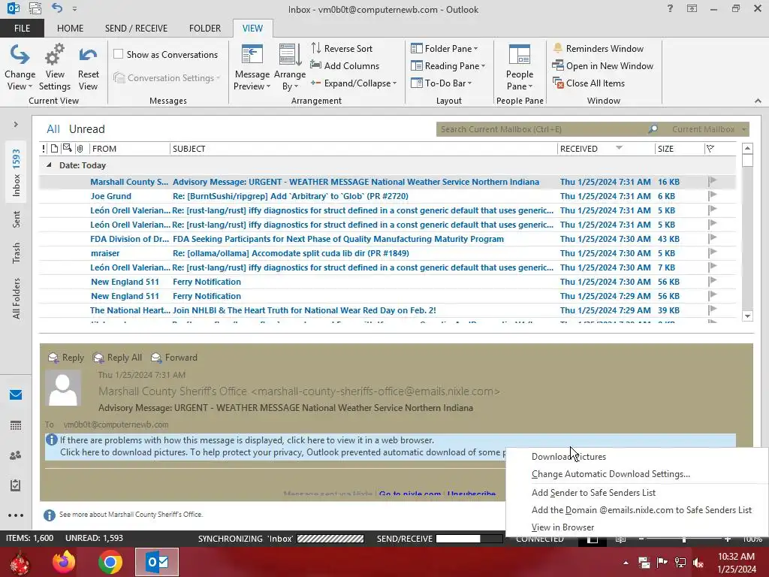Open the People navigation icon
Image resolution: width=769 pixels, height=577 pixels.
(16, 455)
